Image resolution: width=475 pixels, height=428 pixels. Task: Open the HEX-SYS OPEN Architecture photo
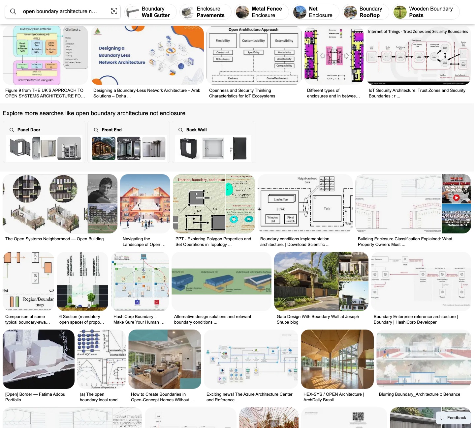point(337,359)
